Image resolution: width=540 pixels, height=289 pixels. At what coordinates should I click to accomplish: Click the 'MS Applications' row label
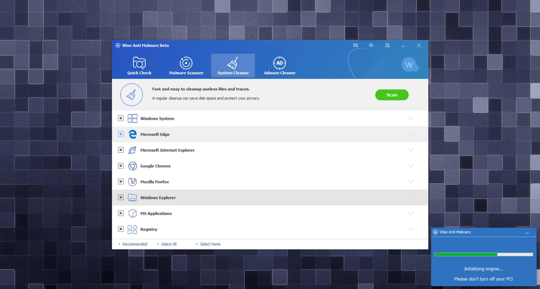click(156, 213)
